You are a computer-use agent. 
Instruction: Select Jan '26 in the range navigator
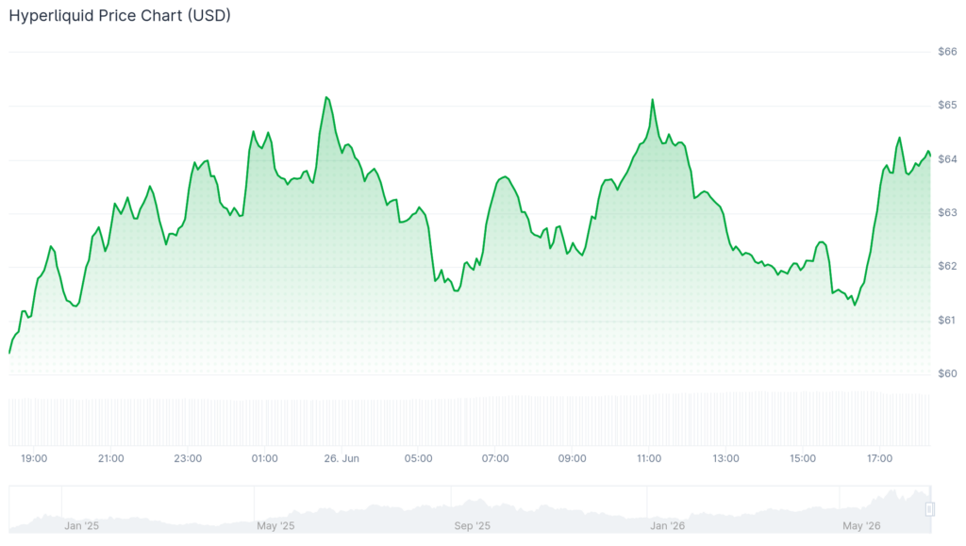click(667, 525)
